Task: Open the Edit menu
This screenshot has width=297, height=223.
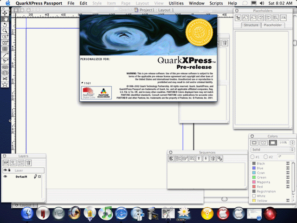Action: (x=84, y=3)
